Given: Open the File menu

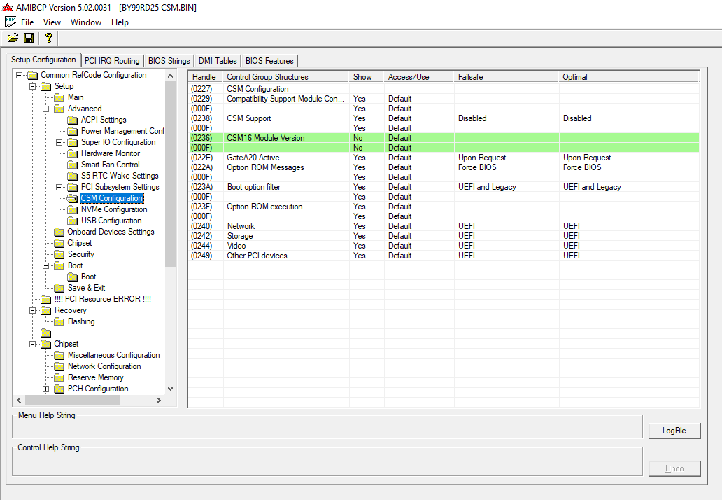Looking at the screenshot, I should click(x=27, y=22).
